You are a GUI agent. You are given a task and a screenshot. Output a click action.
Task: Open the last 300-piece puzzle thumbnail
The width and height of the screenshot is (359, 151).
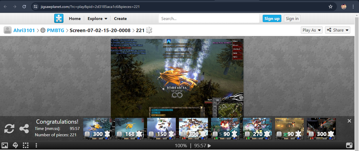tap(321, 129)
